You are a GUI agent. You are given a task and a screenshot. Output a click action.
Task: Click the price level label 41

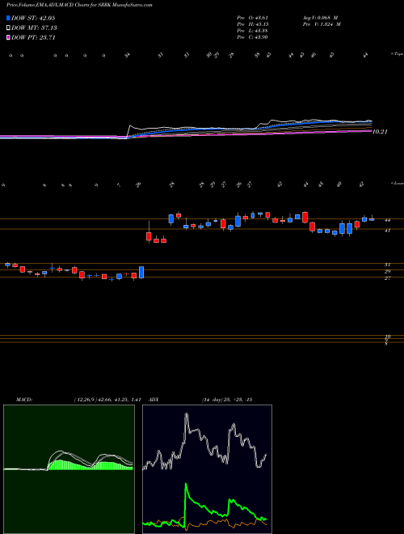coord(387,231)
